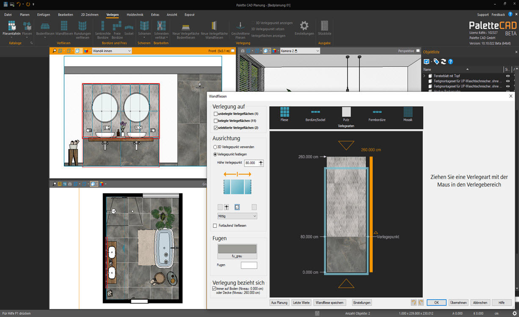
Task: Switch to the Holztechnik ribbon tab
Action: coord(135,14)
